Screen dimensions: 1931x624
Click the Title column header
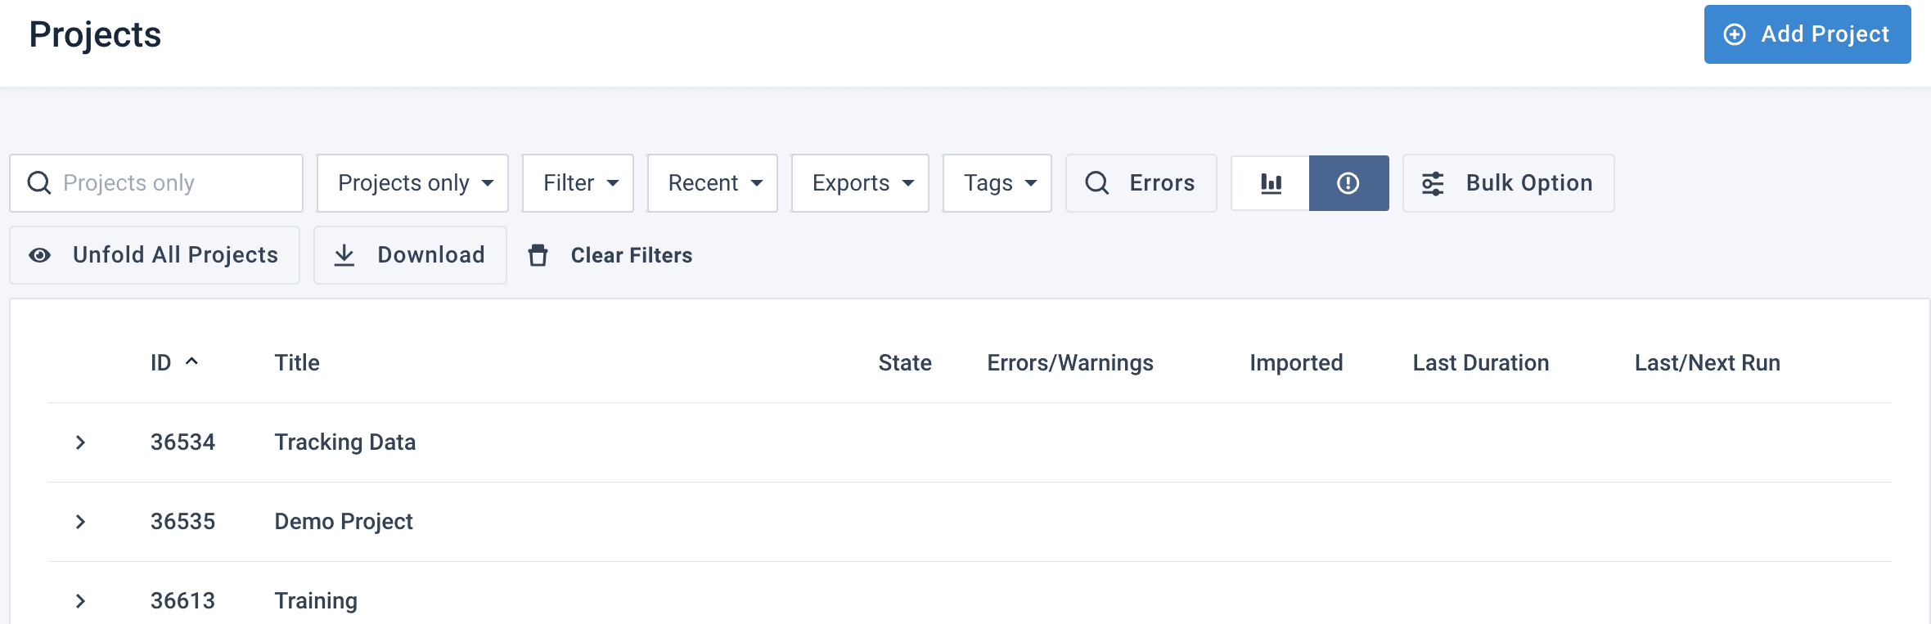coord(297,363)
